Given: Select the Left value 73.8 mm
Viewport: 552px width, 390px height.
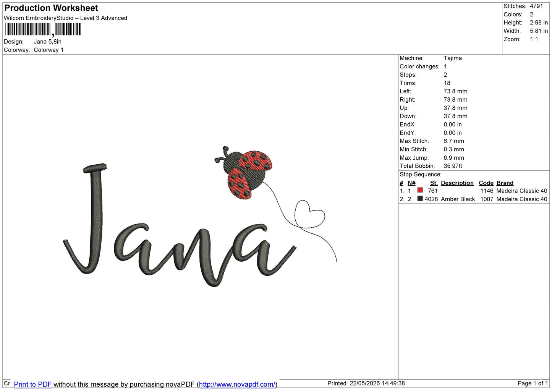Looking at the screenshot, I should tap(455, 91).
